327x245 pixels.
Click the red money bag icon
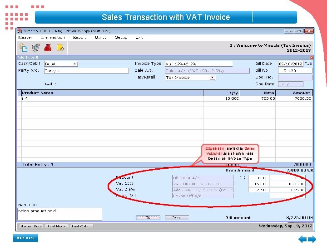click(x=48, y=48)
